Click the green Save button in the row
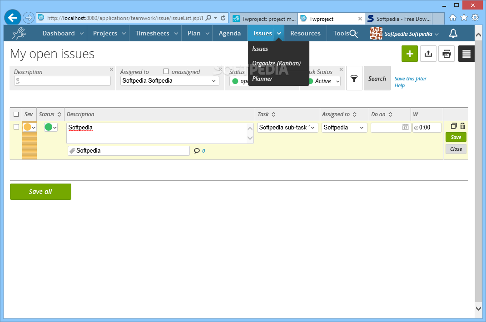The height and width of the screenshot is (322, 486). click(x=456, y=137)
